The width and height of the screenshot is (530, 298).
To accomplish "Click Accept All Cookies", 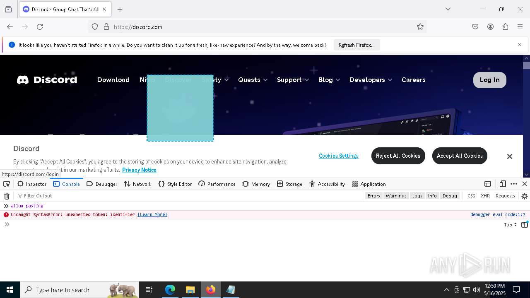I will pos(460,156).
